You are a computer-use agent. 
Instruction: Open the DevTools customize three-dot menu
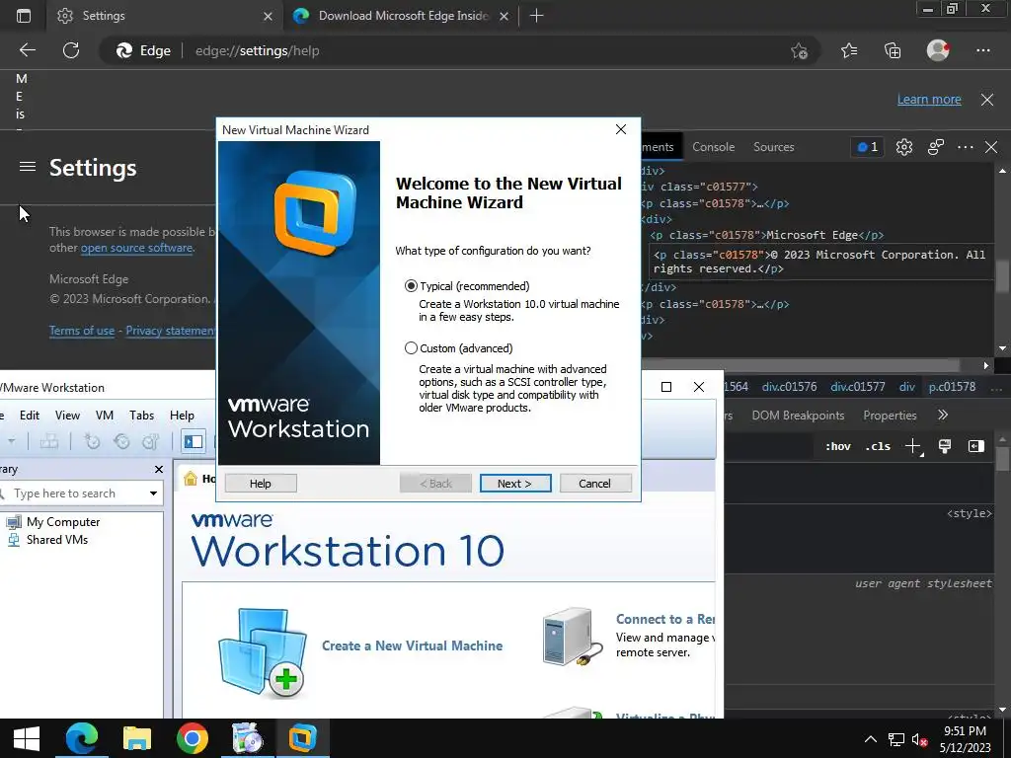[x=966, y=147]
